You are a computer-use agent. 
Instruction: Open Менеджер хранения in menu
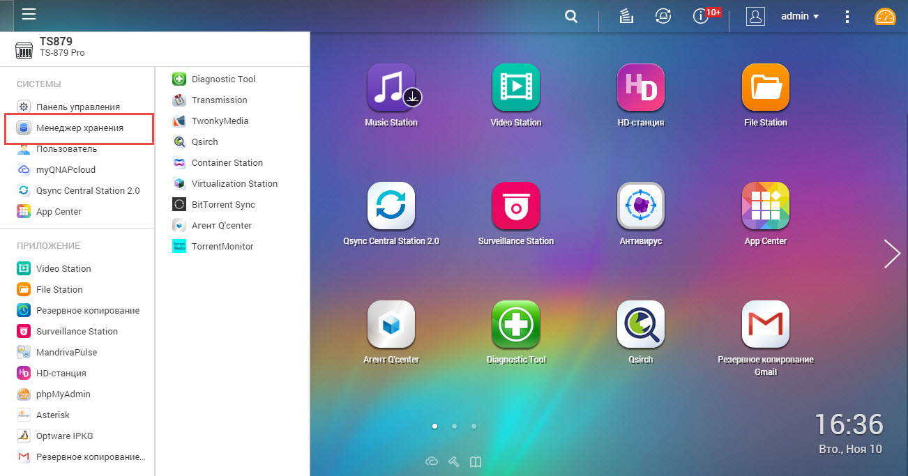79,128
